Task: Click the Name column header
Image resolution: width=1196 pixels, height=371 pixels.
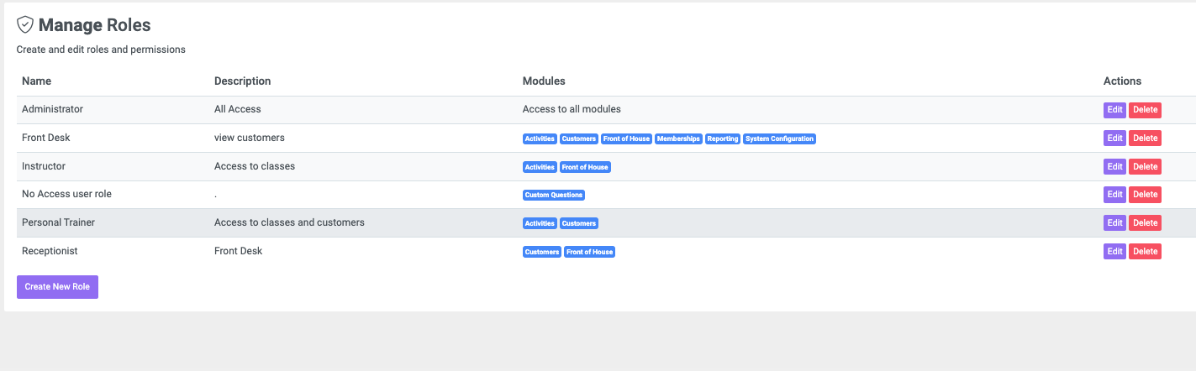Action: [x=36, y=81]
